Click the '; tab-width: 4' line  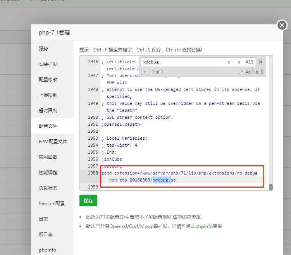click(119, 145)
